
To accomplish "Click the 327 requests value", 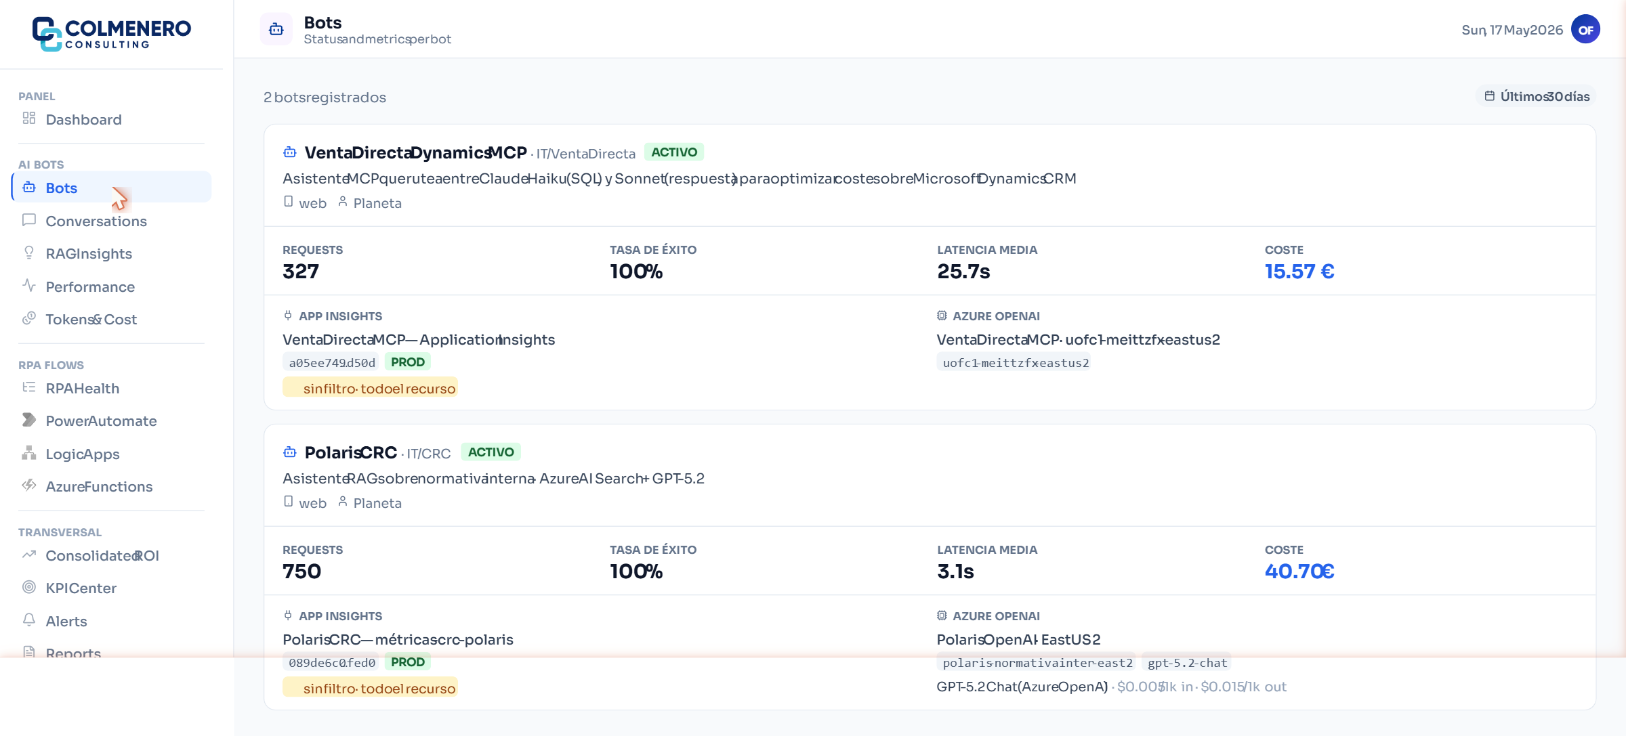I will pos(300,272).
